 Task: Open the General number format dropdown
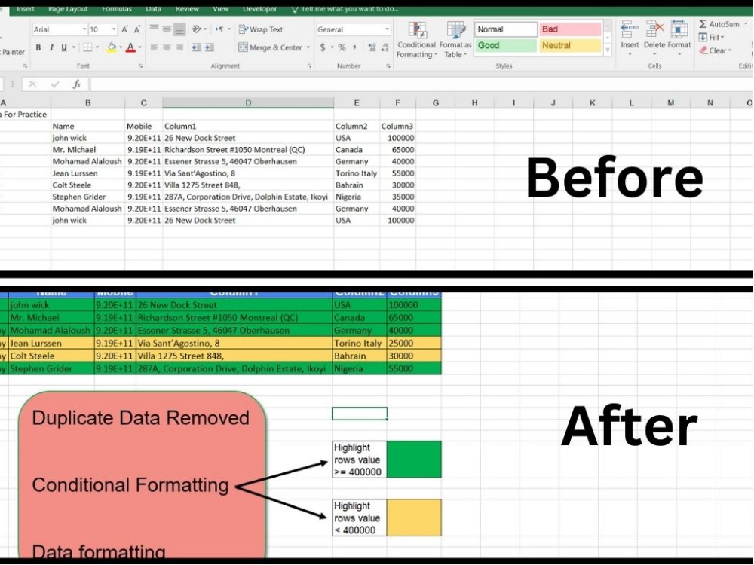387,29
